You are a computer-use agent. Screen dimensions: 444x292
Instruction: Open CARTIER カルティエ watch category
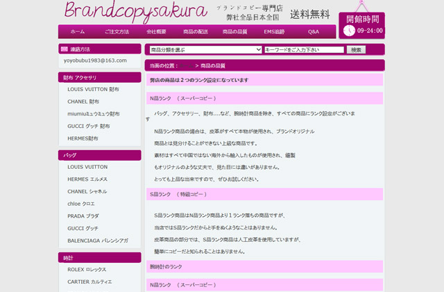tap(89, 282)
